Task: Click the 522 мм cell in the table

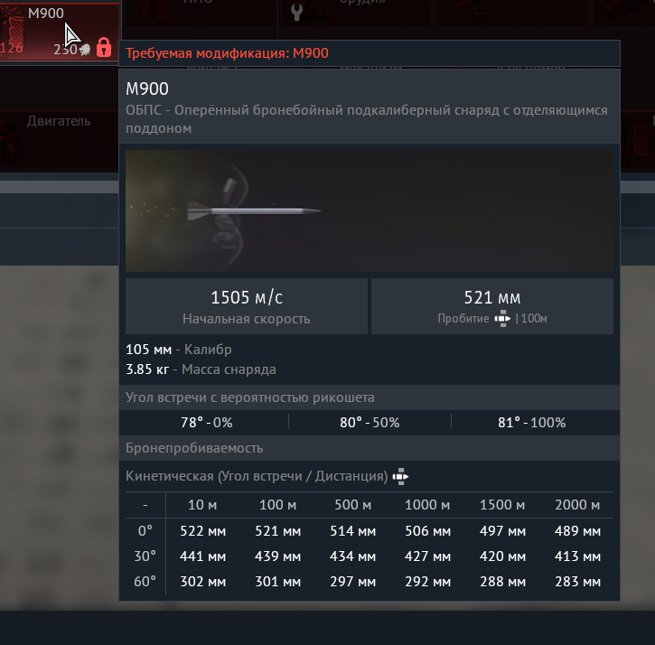Action: [x=202, y=531]
